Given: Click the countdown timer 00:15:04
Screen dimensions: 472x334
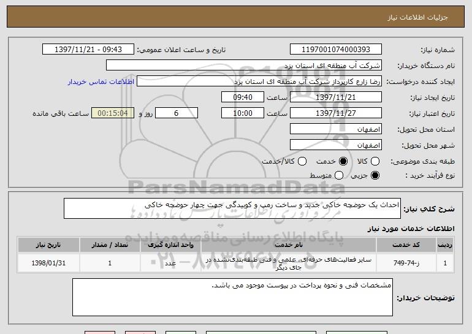Looking at the screenshot, I should point(113,113).
